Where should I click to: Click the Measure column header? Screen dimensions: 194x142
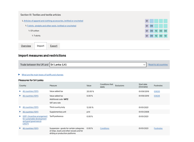53,86
